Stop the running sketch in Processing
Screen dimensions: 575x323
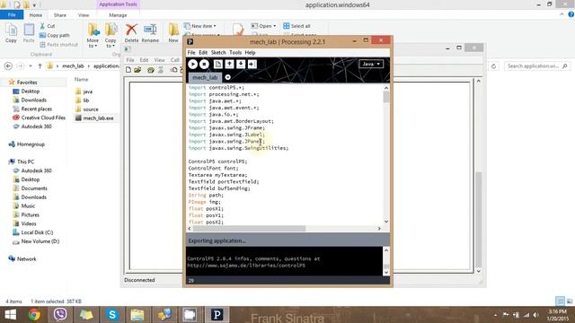pyautogui.click(x=204, y=64)
